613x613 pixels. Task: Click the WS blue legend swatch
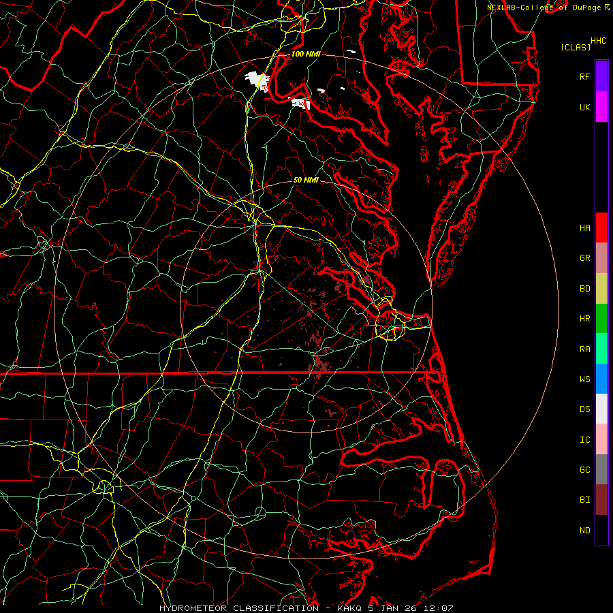[601, 379]
